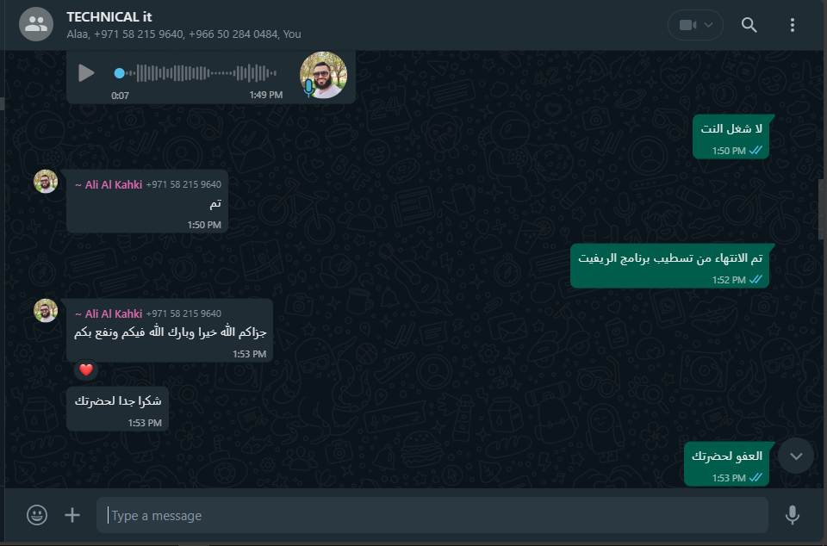Image resolution: width=827 pixels, height=546 pixels.
Task: Open the three-dot chat menu
Action: point(793,25)
